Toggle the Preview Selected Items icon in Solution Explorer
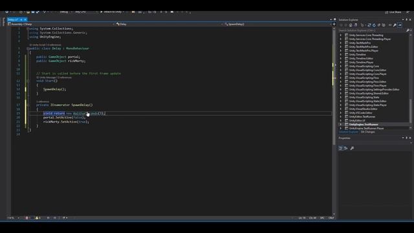414x233 pixels. pos(400,25)
